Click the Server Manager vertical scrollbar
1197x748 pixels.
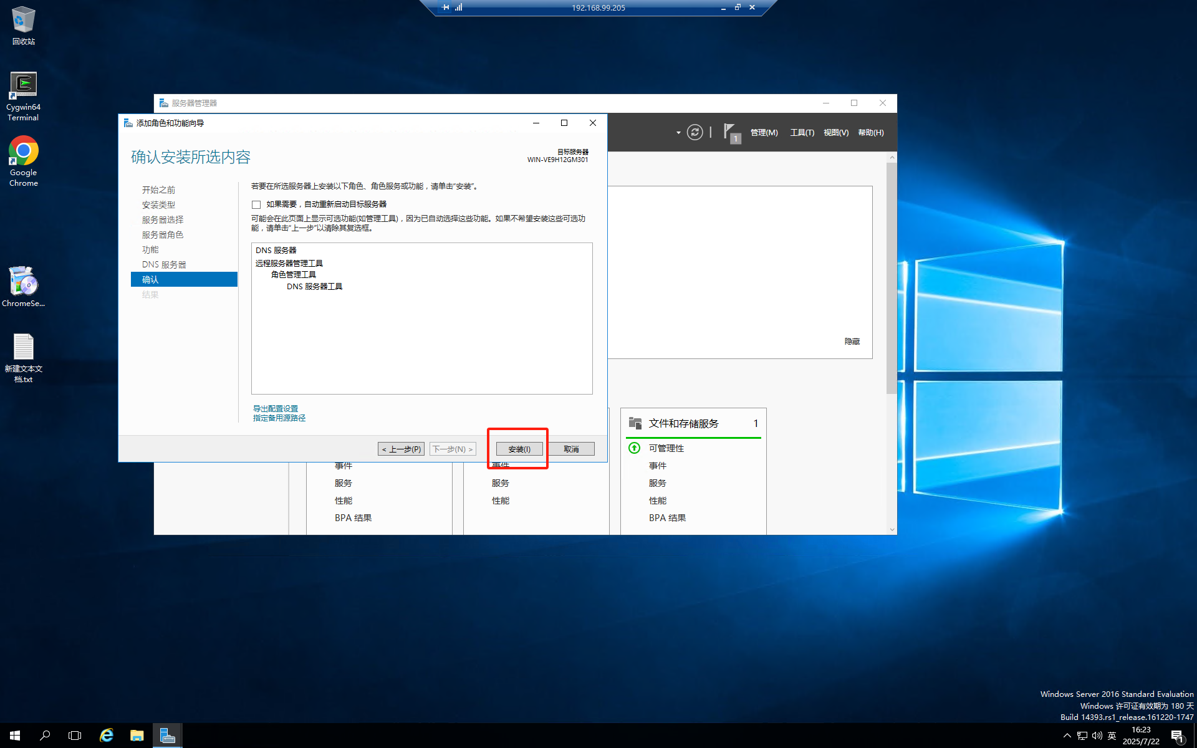(892, 277)
